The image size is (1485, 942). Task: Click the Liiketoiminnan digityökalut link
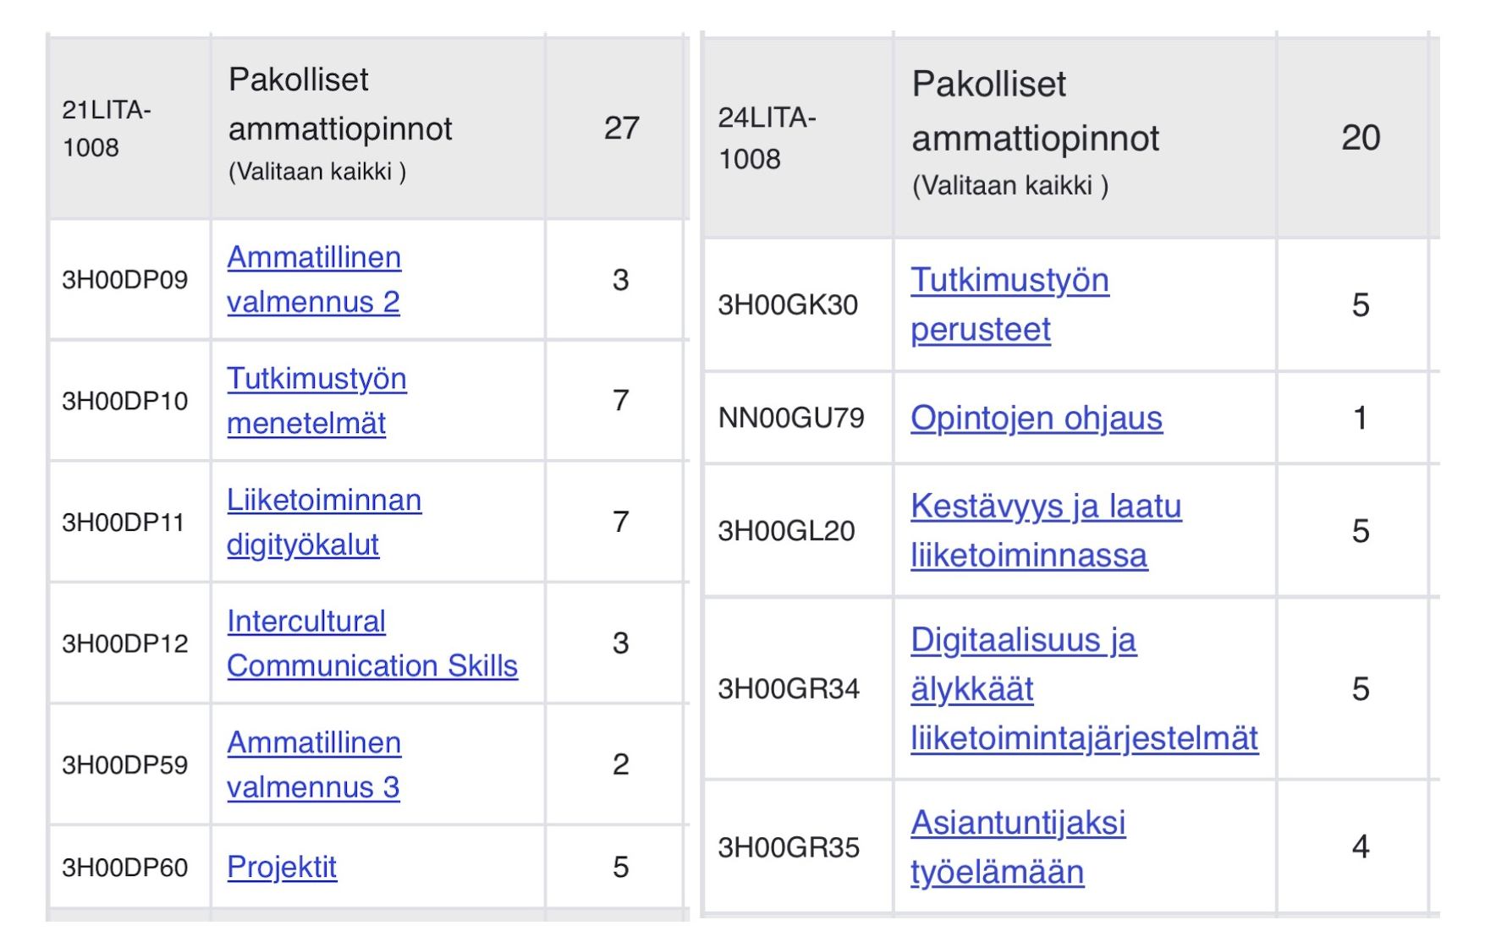323,522
